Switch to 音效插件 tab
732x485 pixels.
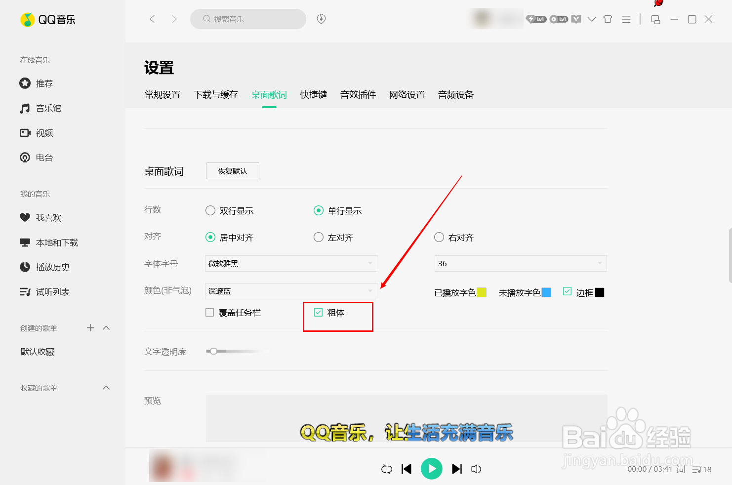click(x=358, y=95)
